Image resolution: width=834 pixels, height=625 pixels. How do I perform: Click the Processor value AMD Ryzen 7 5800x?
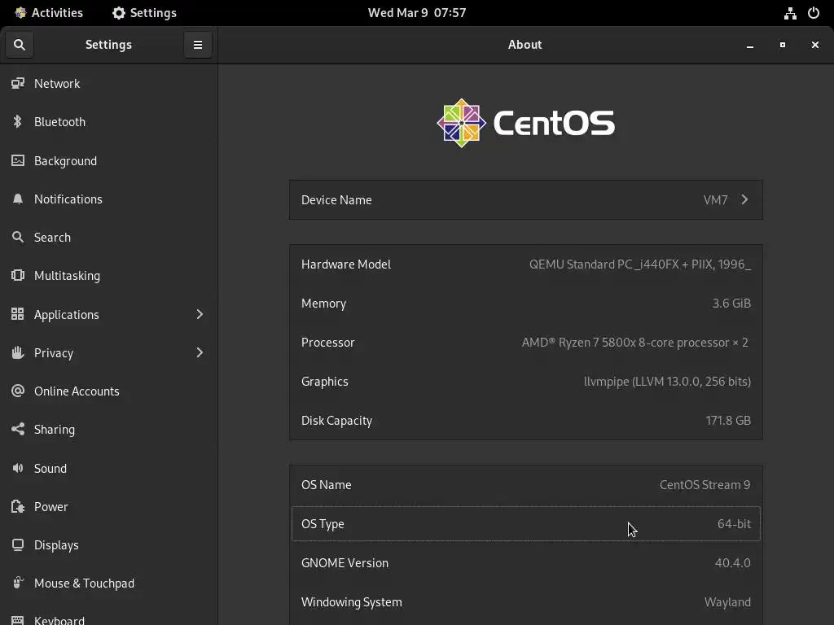(x=635, y=343)
